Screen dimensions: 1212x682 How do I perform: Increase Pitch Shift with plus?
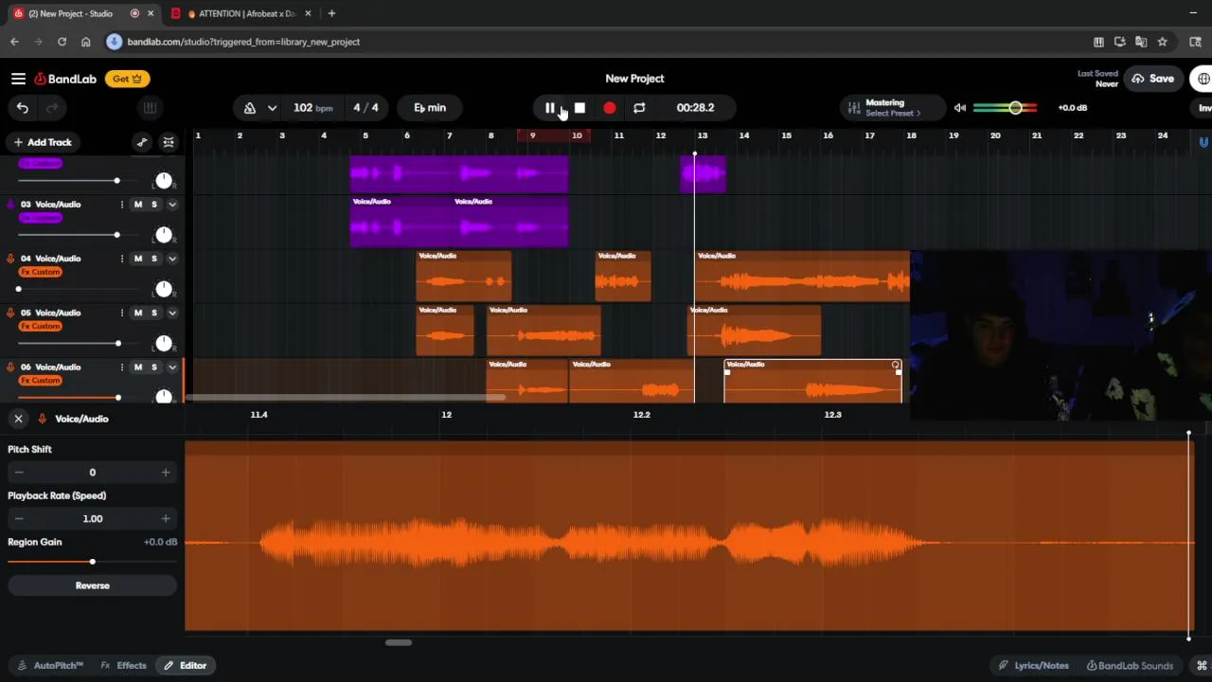point(166,472)
